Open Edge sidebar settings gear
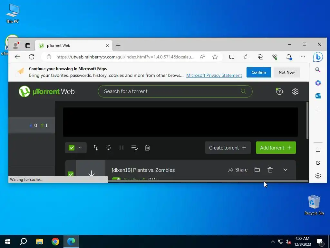The image size is (330, 248). 318,176
